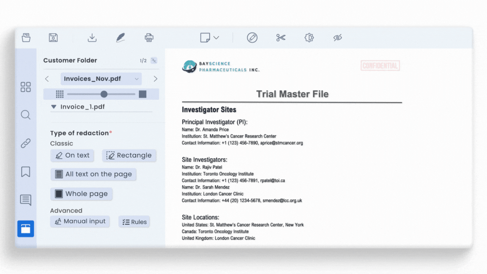Click the text Name: Dr. Sarah Mendez
Image resolution: width=487 pixels, height=274 pixels.
(205, 187)
